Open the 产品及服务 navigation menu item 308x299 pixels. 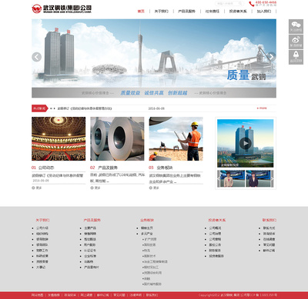point(186,11)
